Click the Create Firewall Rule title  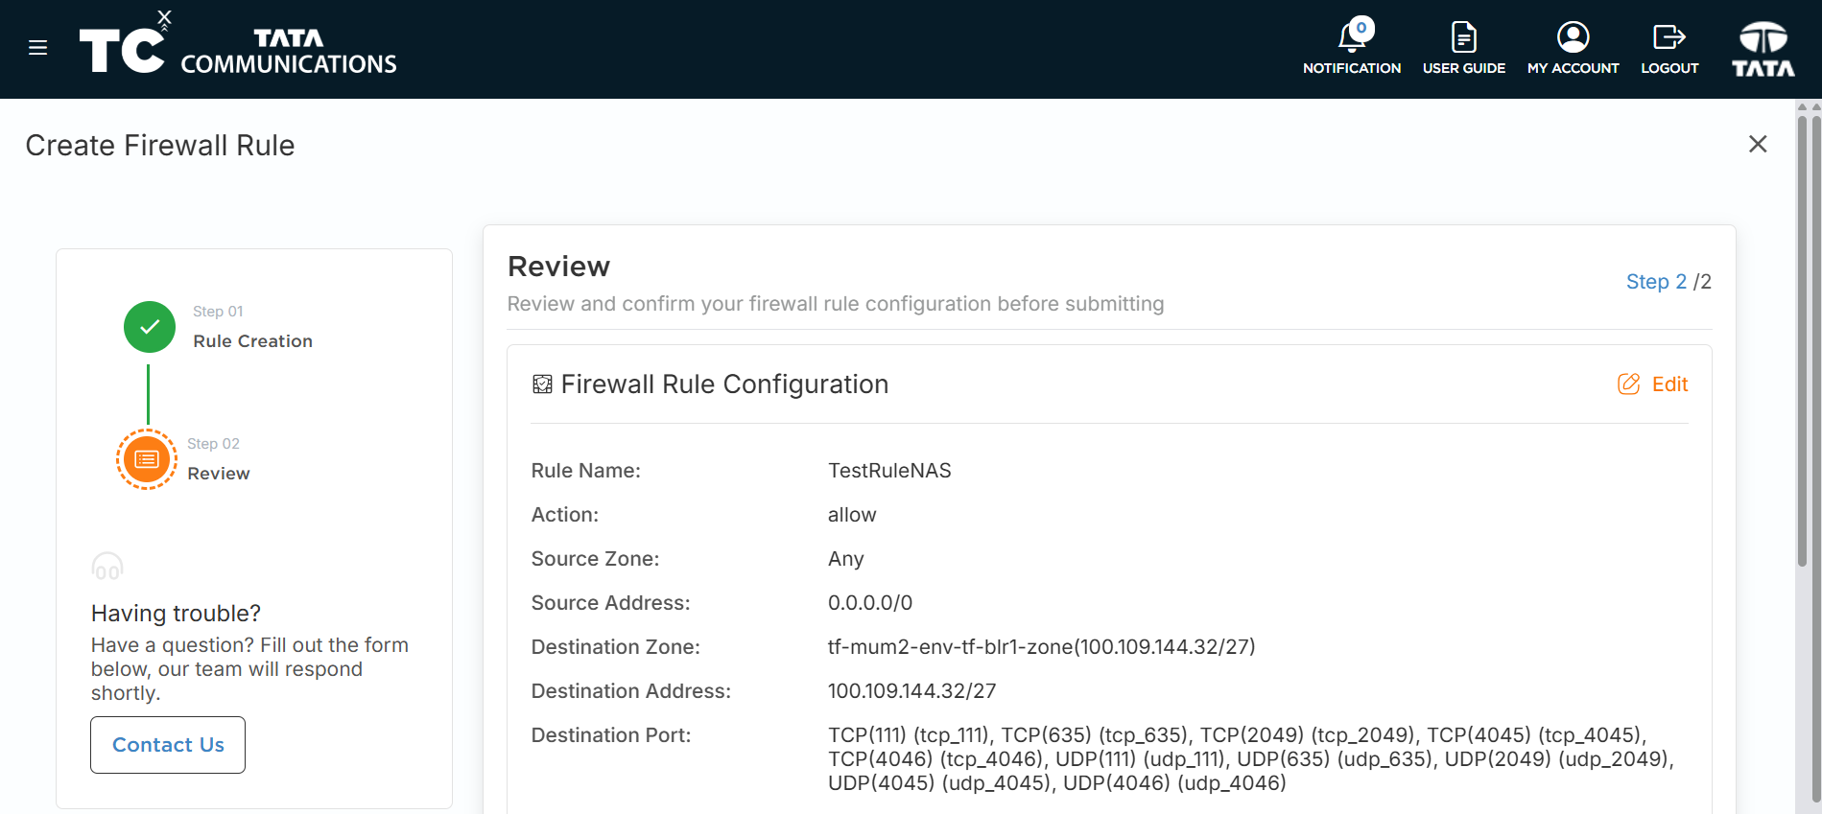coord(160,146)
